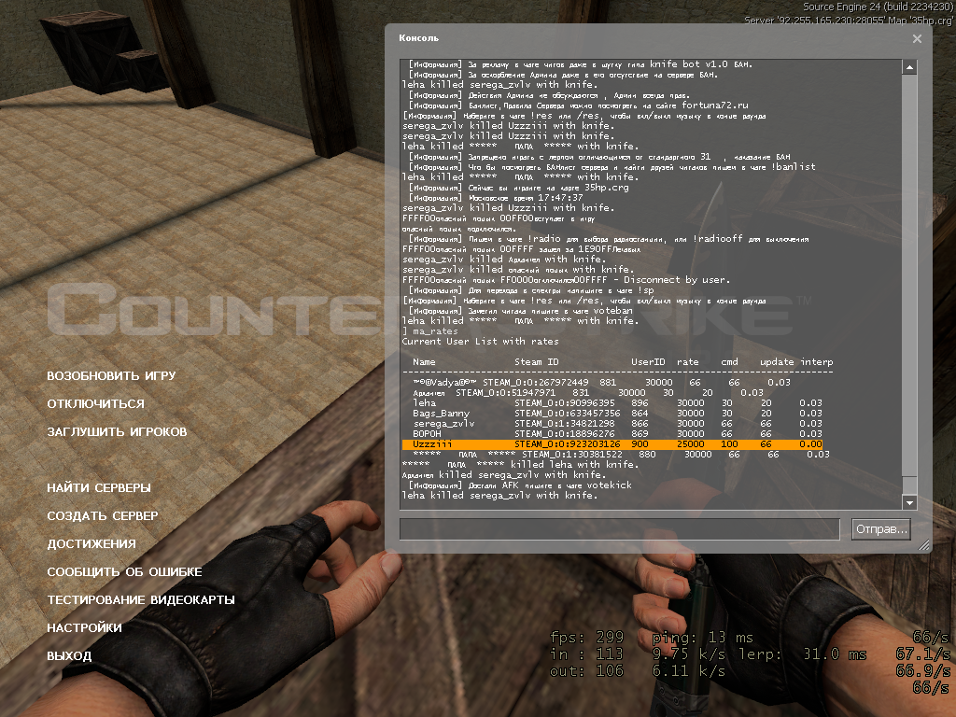Click the map name '35hp.crg' in console
Viewport: 956px width, 717px height.
click(x=606, y=187)
